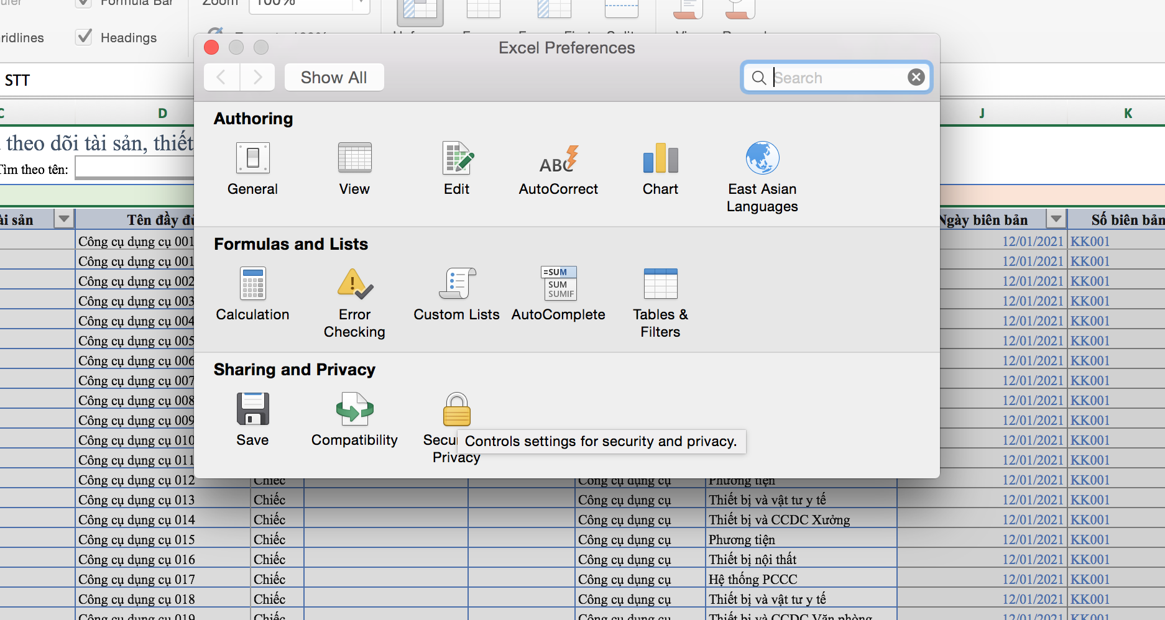Click the 'Authoring' section heading
This screenshot has width=1165, height=620.
tap(253, 119)
